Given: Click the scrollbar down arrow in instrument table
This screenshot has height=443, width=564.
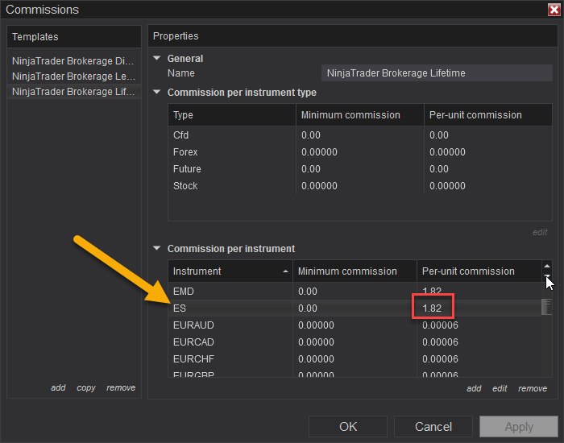Looking at the screenshot, I should coord(547,276).
